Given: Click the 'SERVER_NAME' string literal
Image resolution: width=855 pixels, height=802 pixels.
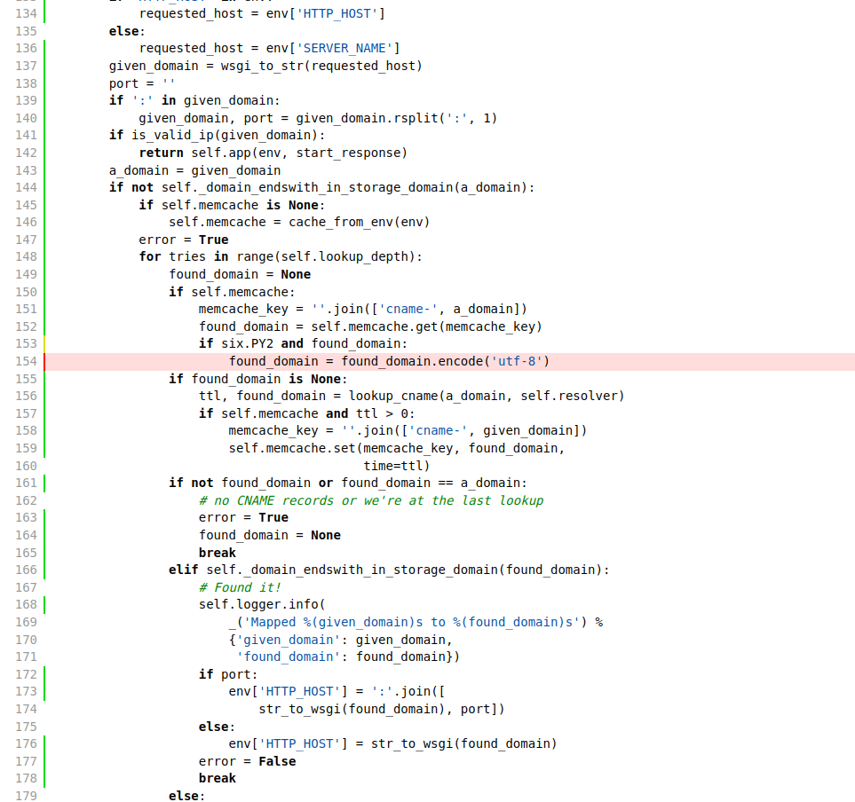Looking at the screenshot, I should click(344, 48).
